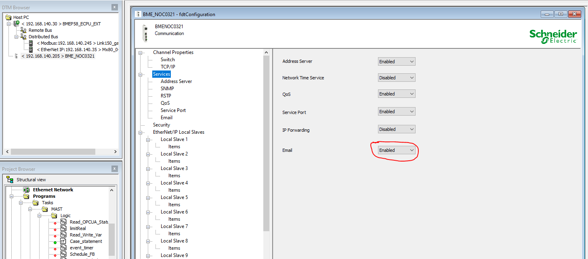Open the Service Port dropdown
This screenshot has width=588, height=259.
397,112
